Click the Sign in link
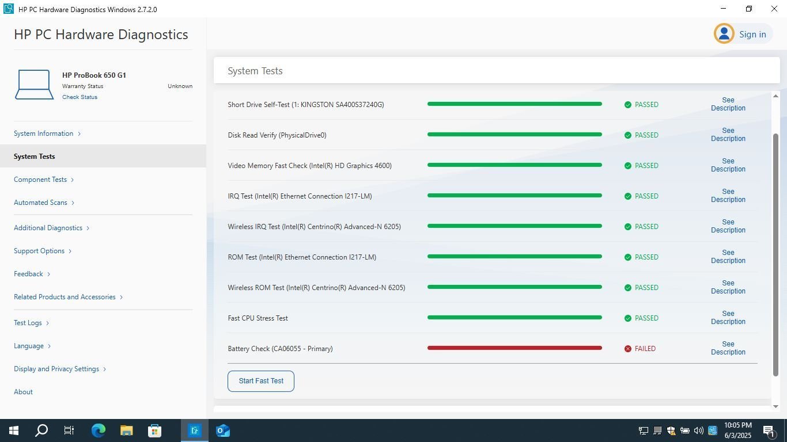The height and width of the screenshot is (442, 787). 752,35
